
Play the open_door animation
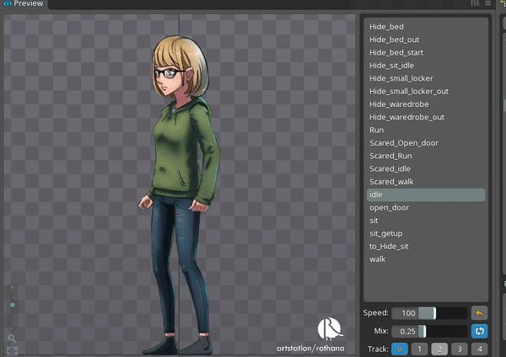(426, 208)
